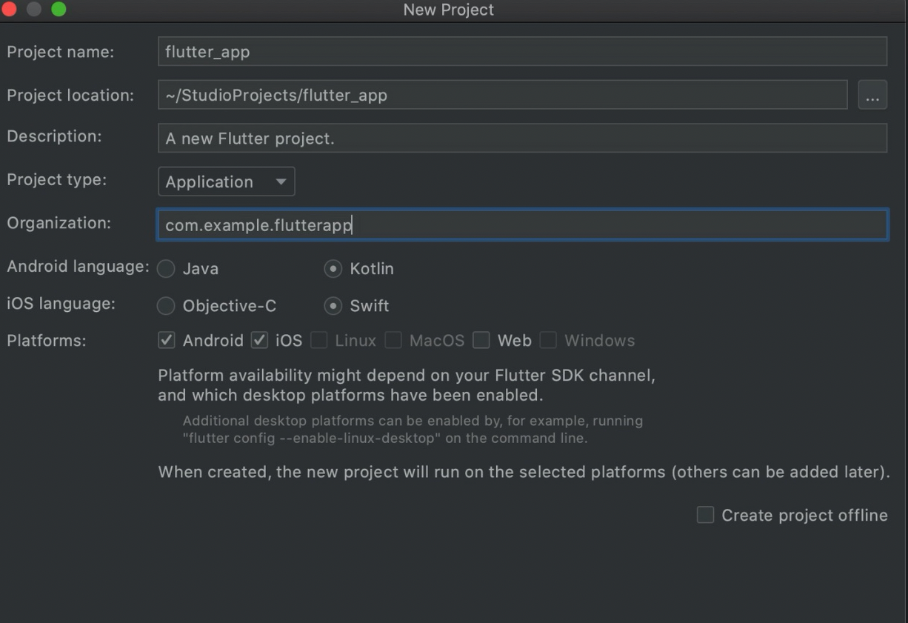Enable Create project offline option
908x623 pixels.
pos(705,515)
